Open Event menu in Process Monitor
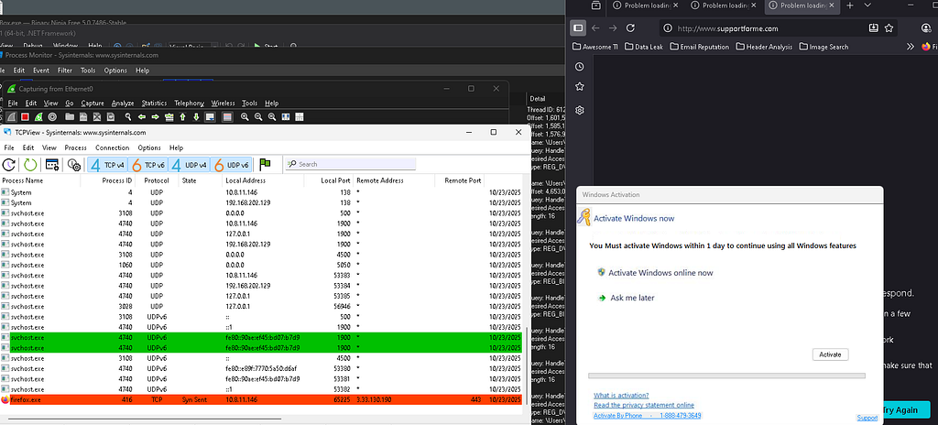Image resolution: width=938 pixels, height=425 pixels. [x=40, y=70]
